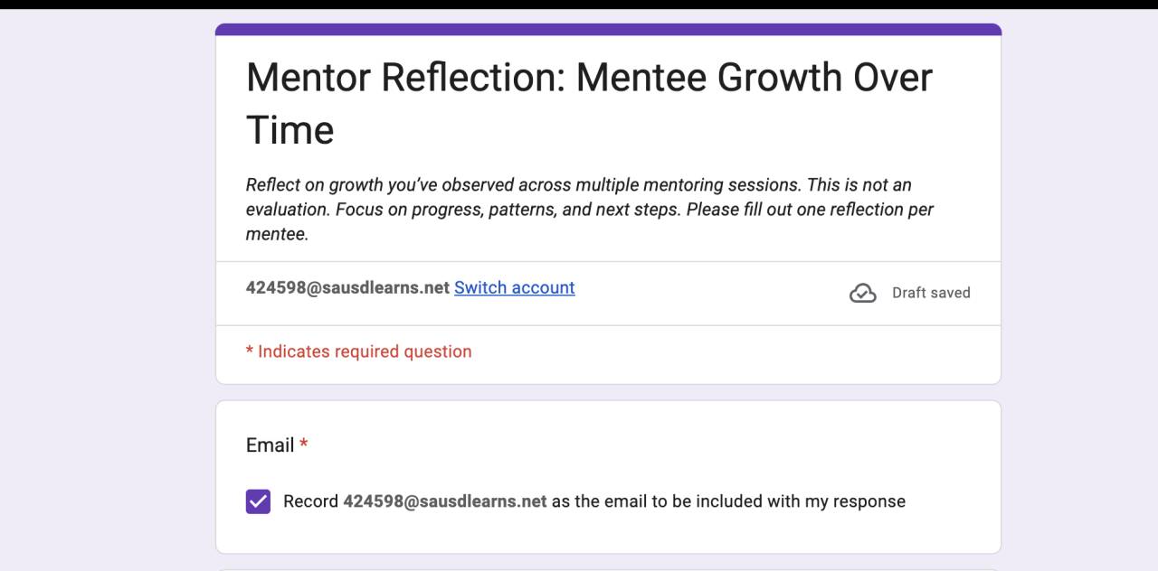Click the account email left of Switch account
Image resolution: width=1158 pixels, height=571 pixels.
pos(347,287)
